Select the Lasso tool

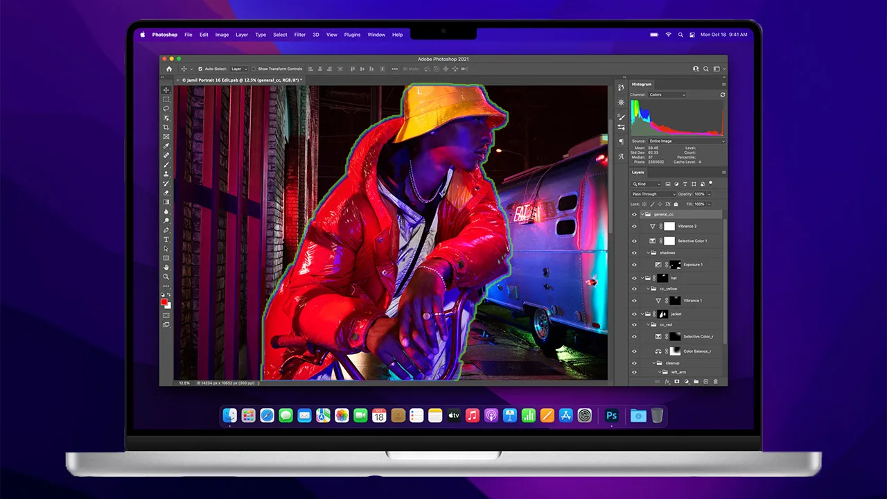point(166,109)
